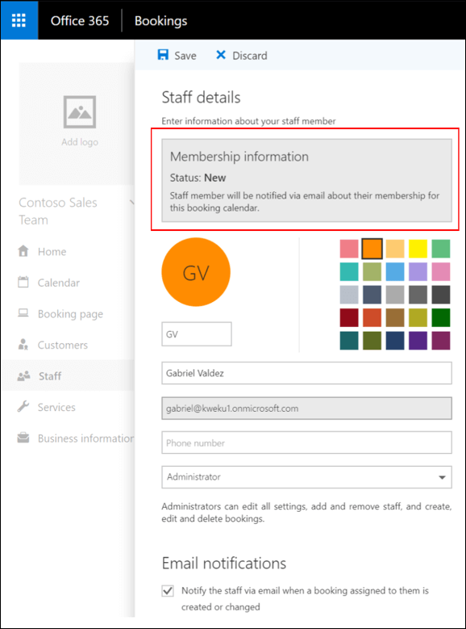Click the Email notifications heading
The image size is (466, 629).
[224, 564]
